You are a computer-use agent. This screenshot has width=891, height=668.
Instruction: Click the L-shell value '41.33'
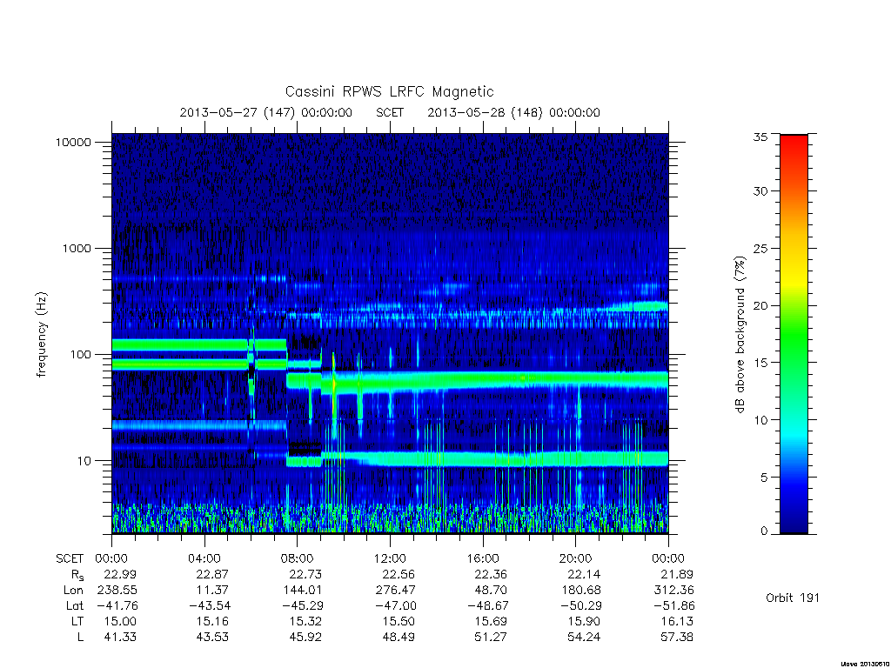[x=120, y=637]
